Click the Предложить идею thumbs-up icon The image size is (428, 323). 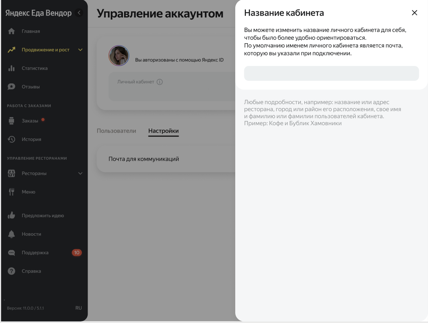[11, 215]
